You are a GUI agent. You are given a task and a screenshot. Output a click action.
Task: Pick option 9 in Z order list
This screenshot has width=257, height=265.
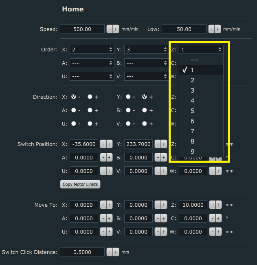click(x=193, y=152)
